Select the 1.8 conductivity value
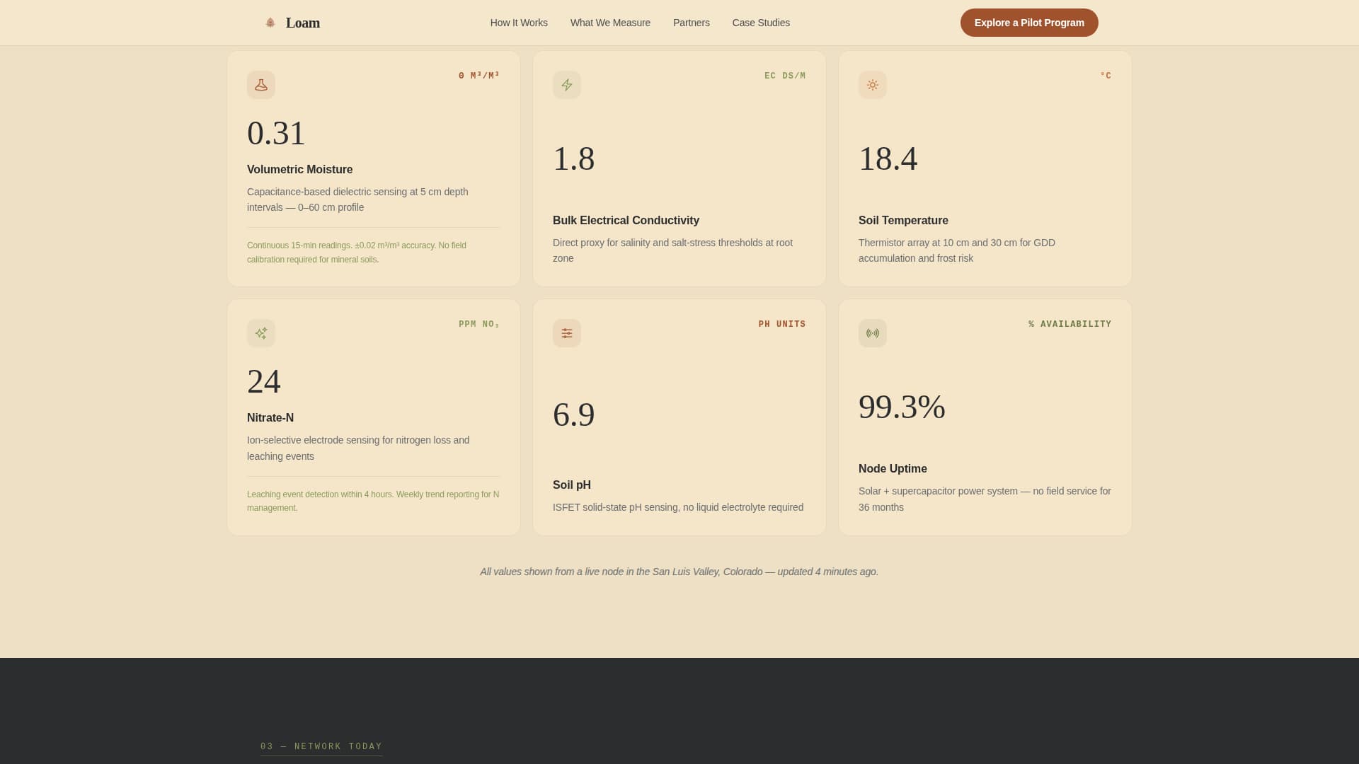Image resolution: width=1359 pixels, height=764 pixels. [573, 158]
